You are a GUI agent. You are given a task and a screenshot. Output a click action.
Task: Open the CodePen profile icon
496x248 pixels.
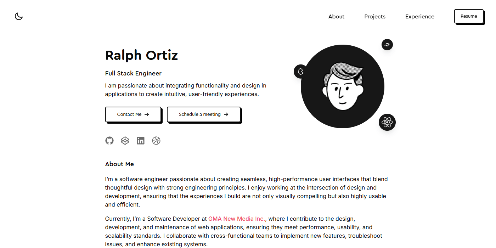point(125,141)
